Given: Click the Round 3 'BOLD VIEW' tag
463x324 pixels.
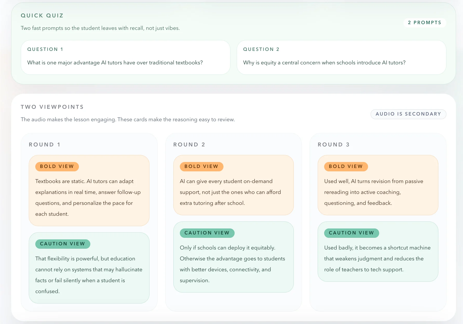Looking at the screenshot, I should pos(346,166).
